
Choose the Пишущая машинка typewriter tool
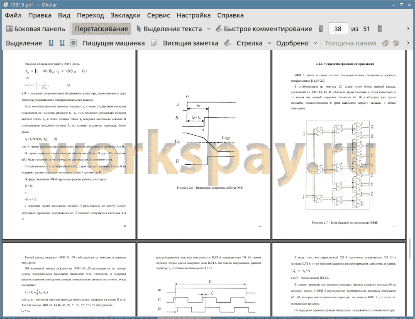[114, 43]
